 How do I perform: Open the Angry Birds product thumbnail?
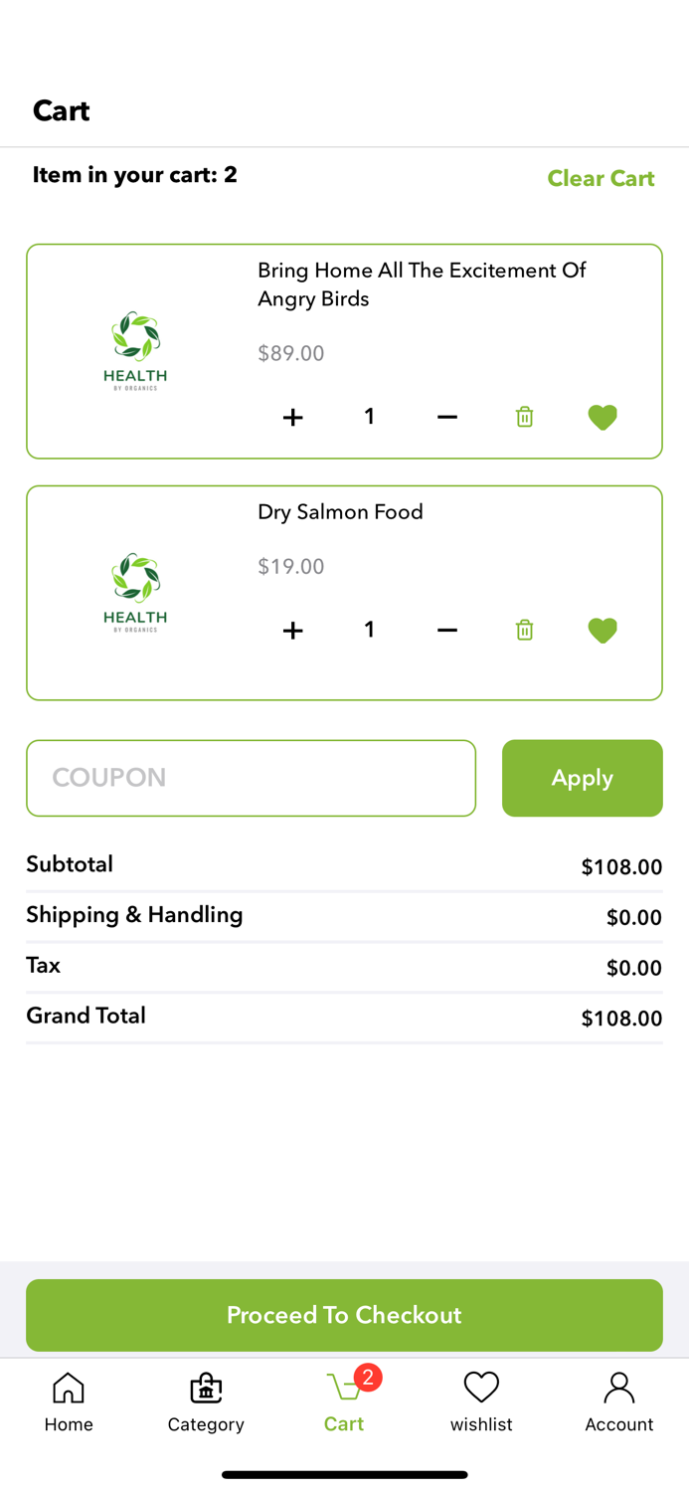pos(134,350)
